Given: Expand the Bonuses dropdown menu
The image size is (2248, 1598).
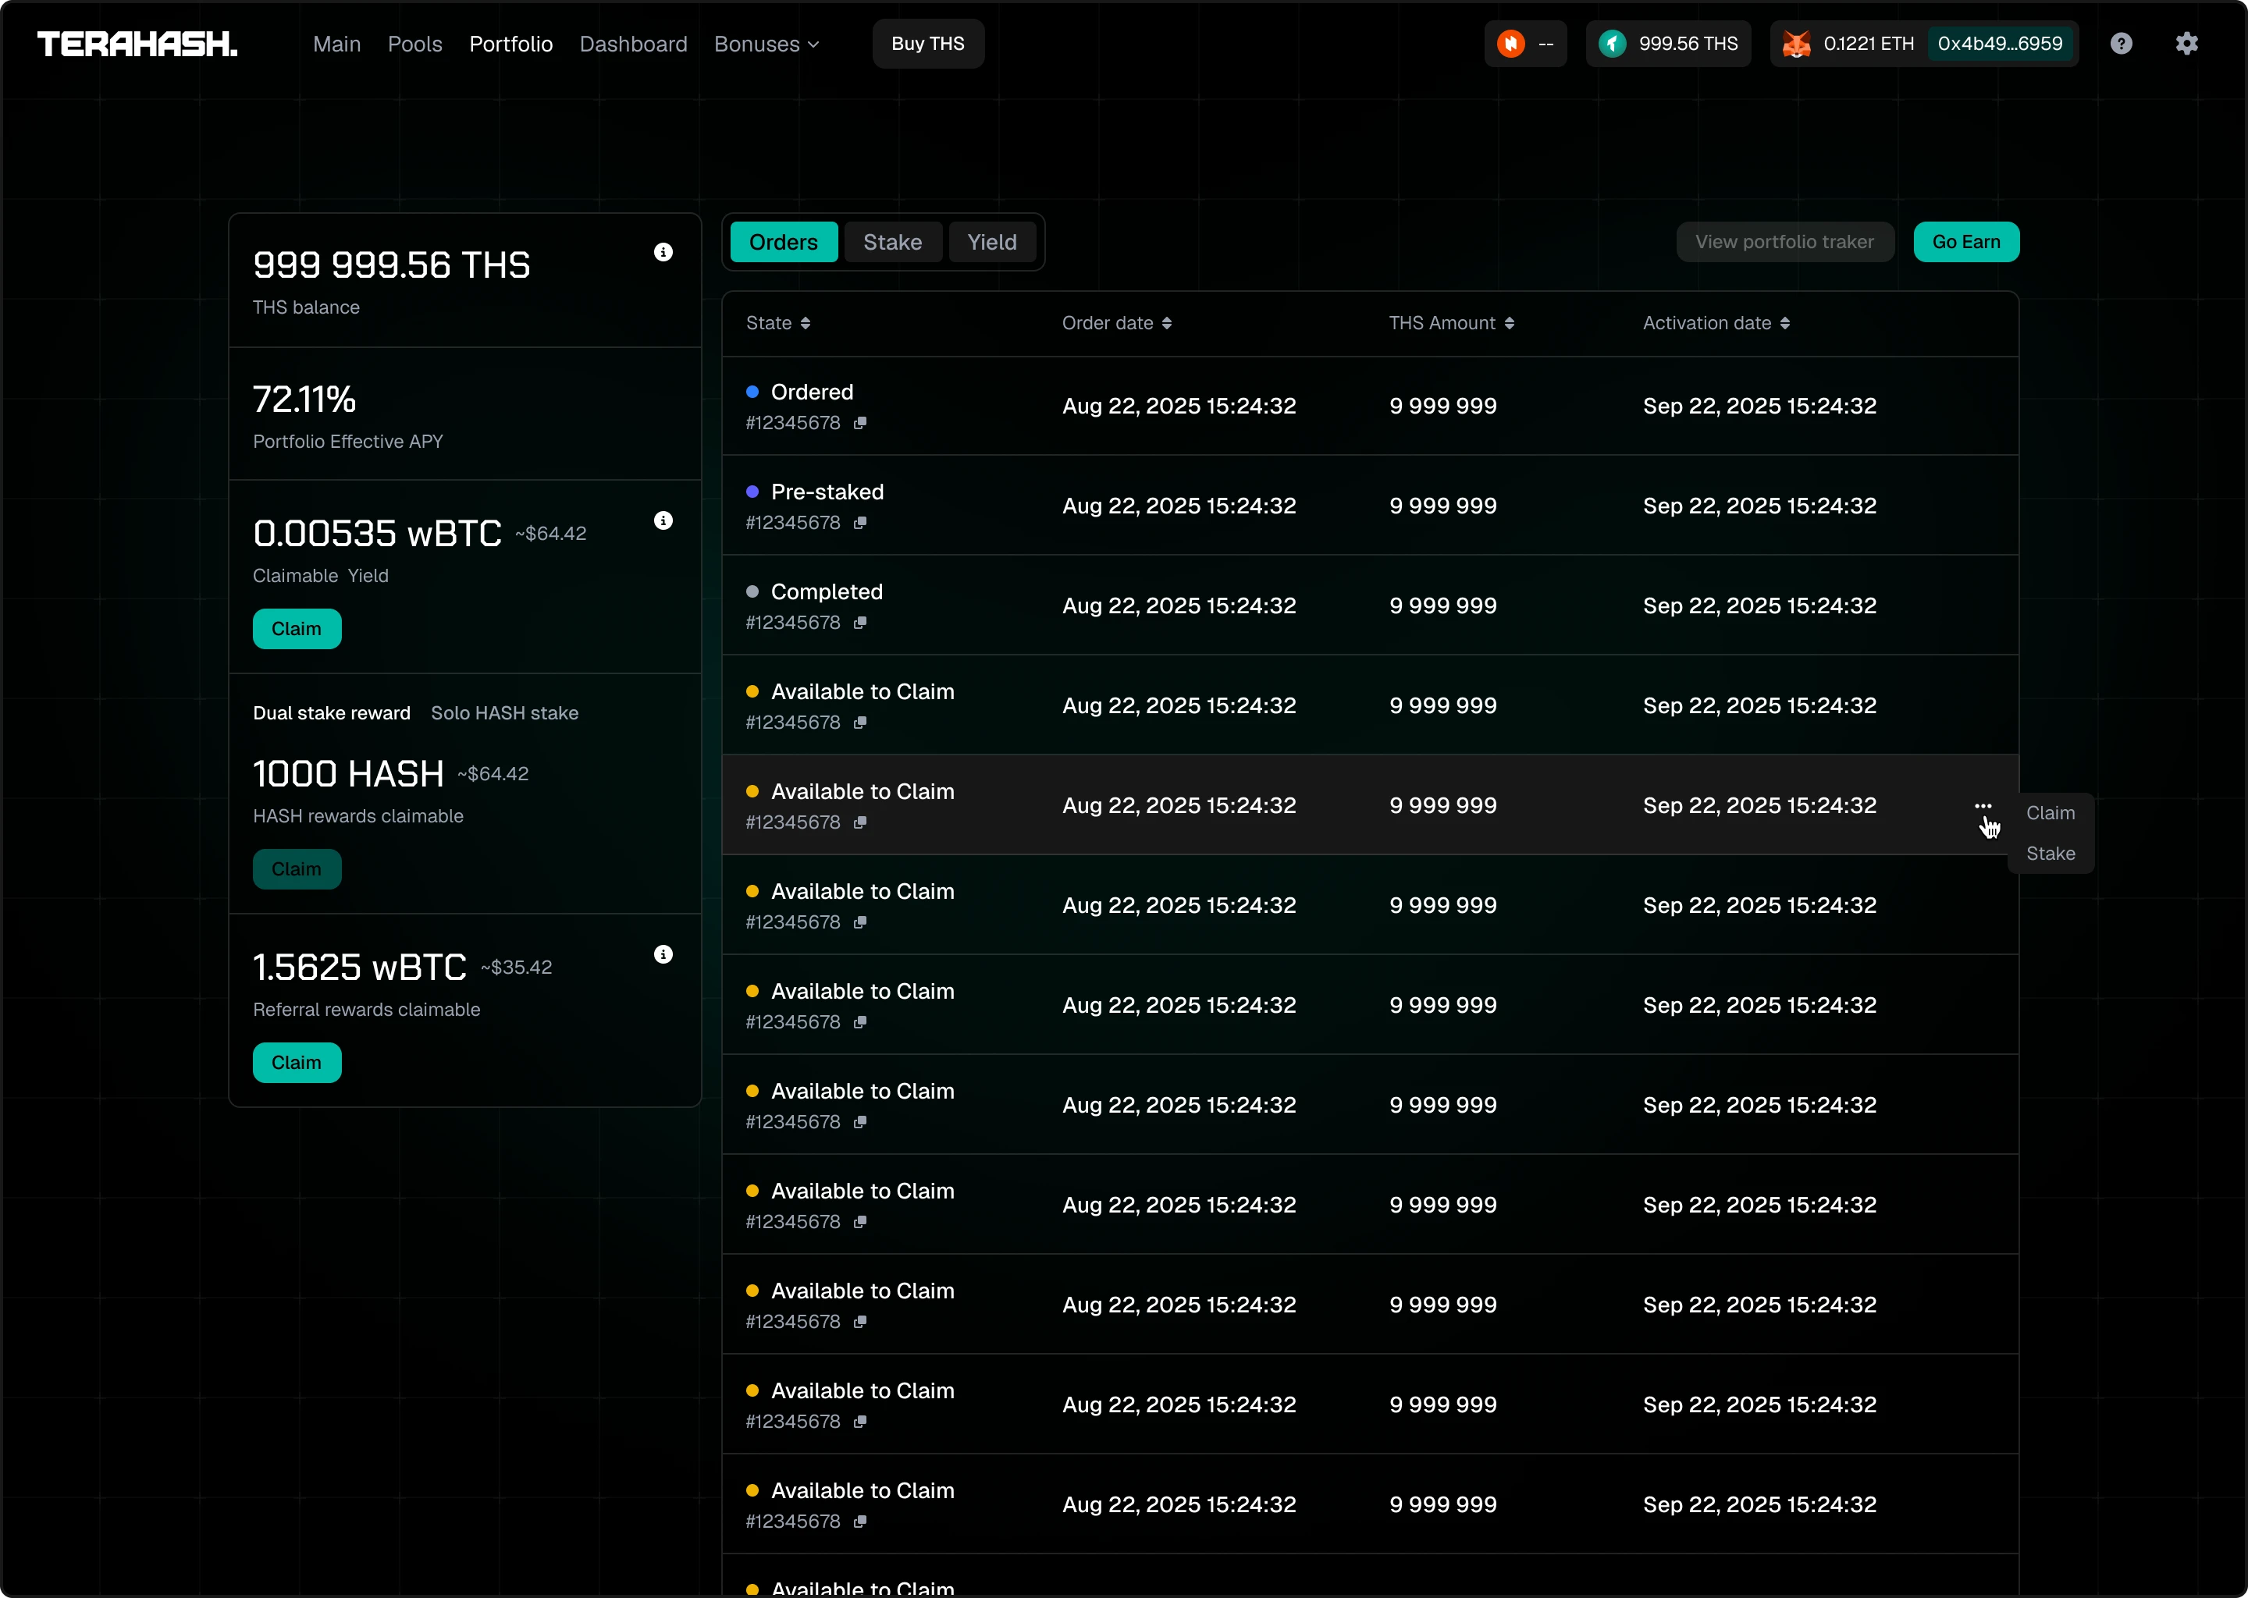Looking at the screenshot, I should (767, 44).
